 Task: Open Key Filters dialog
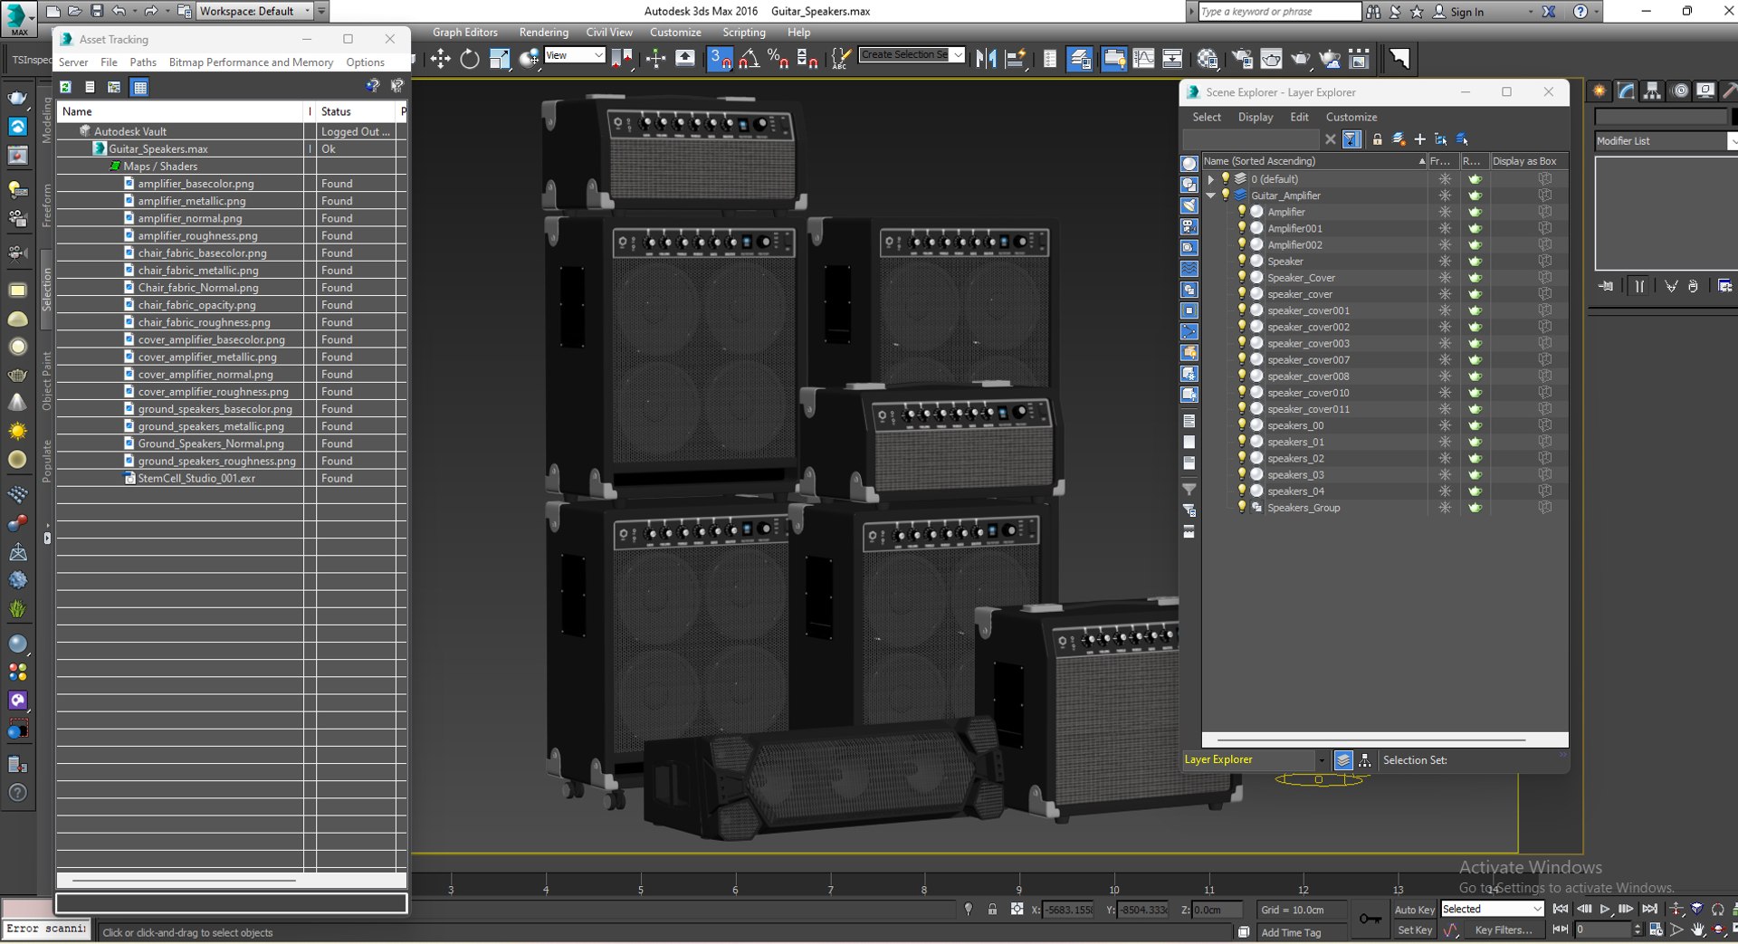tap(1504, 930)
